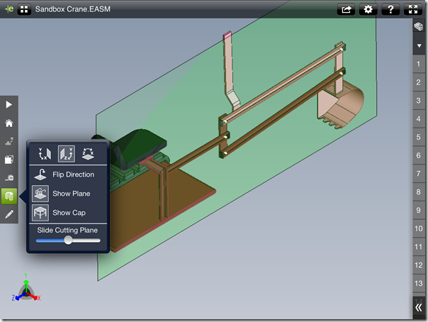This screenshot has width=428, height=322.
Task: Select view tab 4
Action: click(x=419, y=119)
